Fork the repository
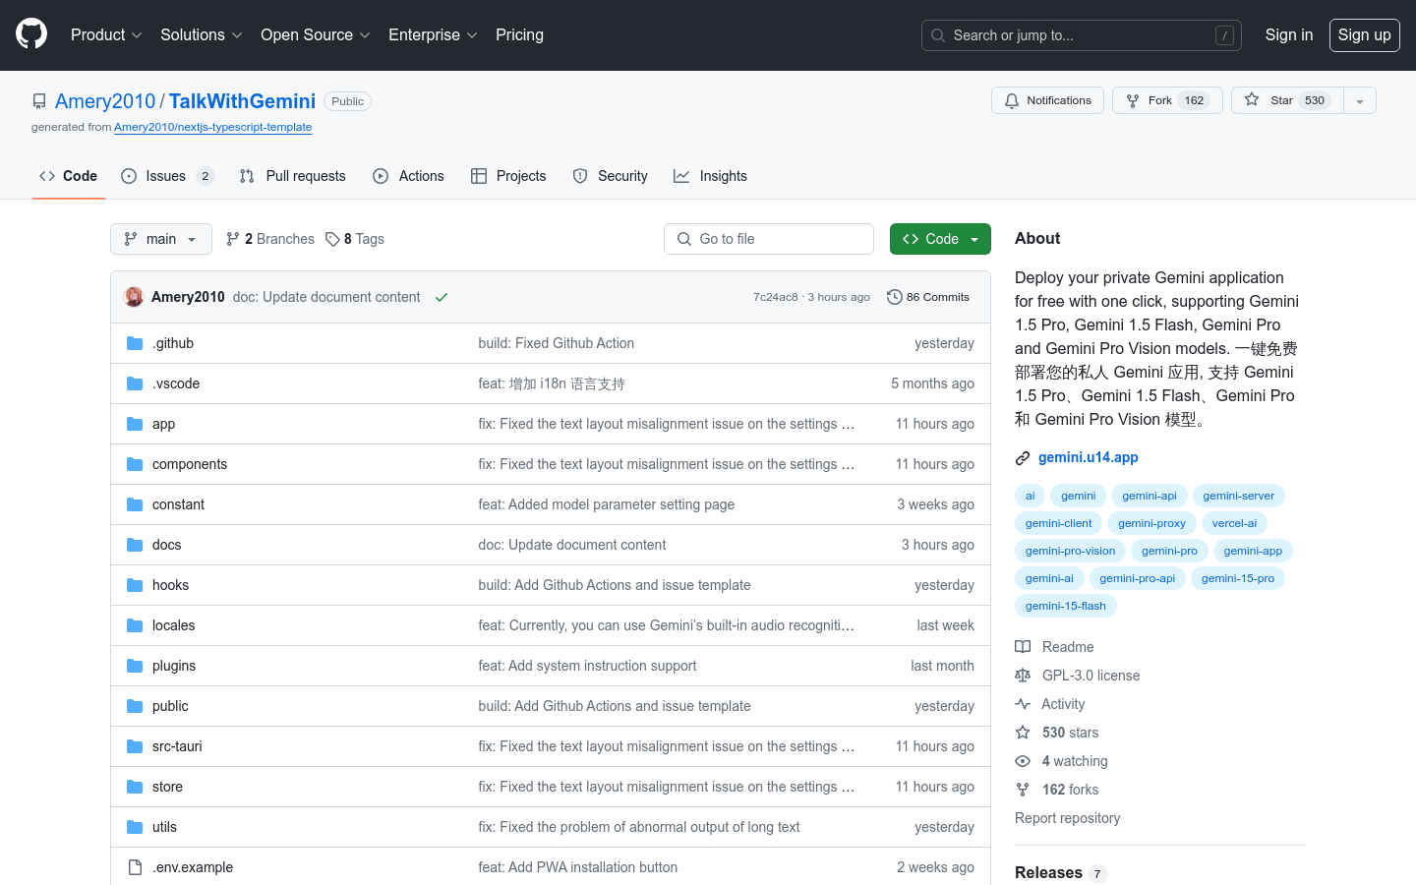Screen dimensions: 1416x885 1167,100
